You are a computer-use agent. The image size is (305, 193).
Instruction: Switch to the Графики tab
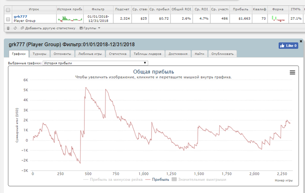[19, 54]
